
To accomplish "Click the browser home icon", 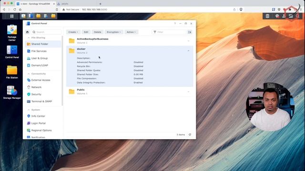I will [20, 9].
